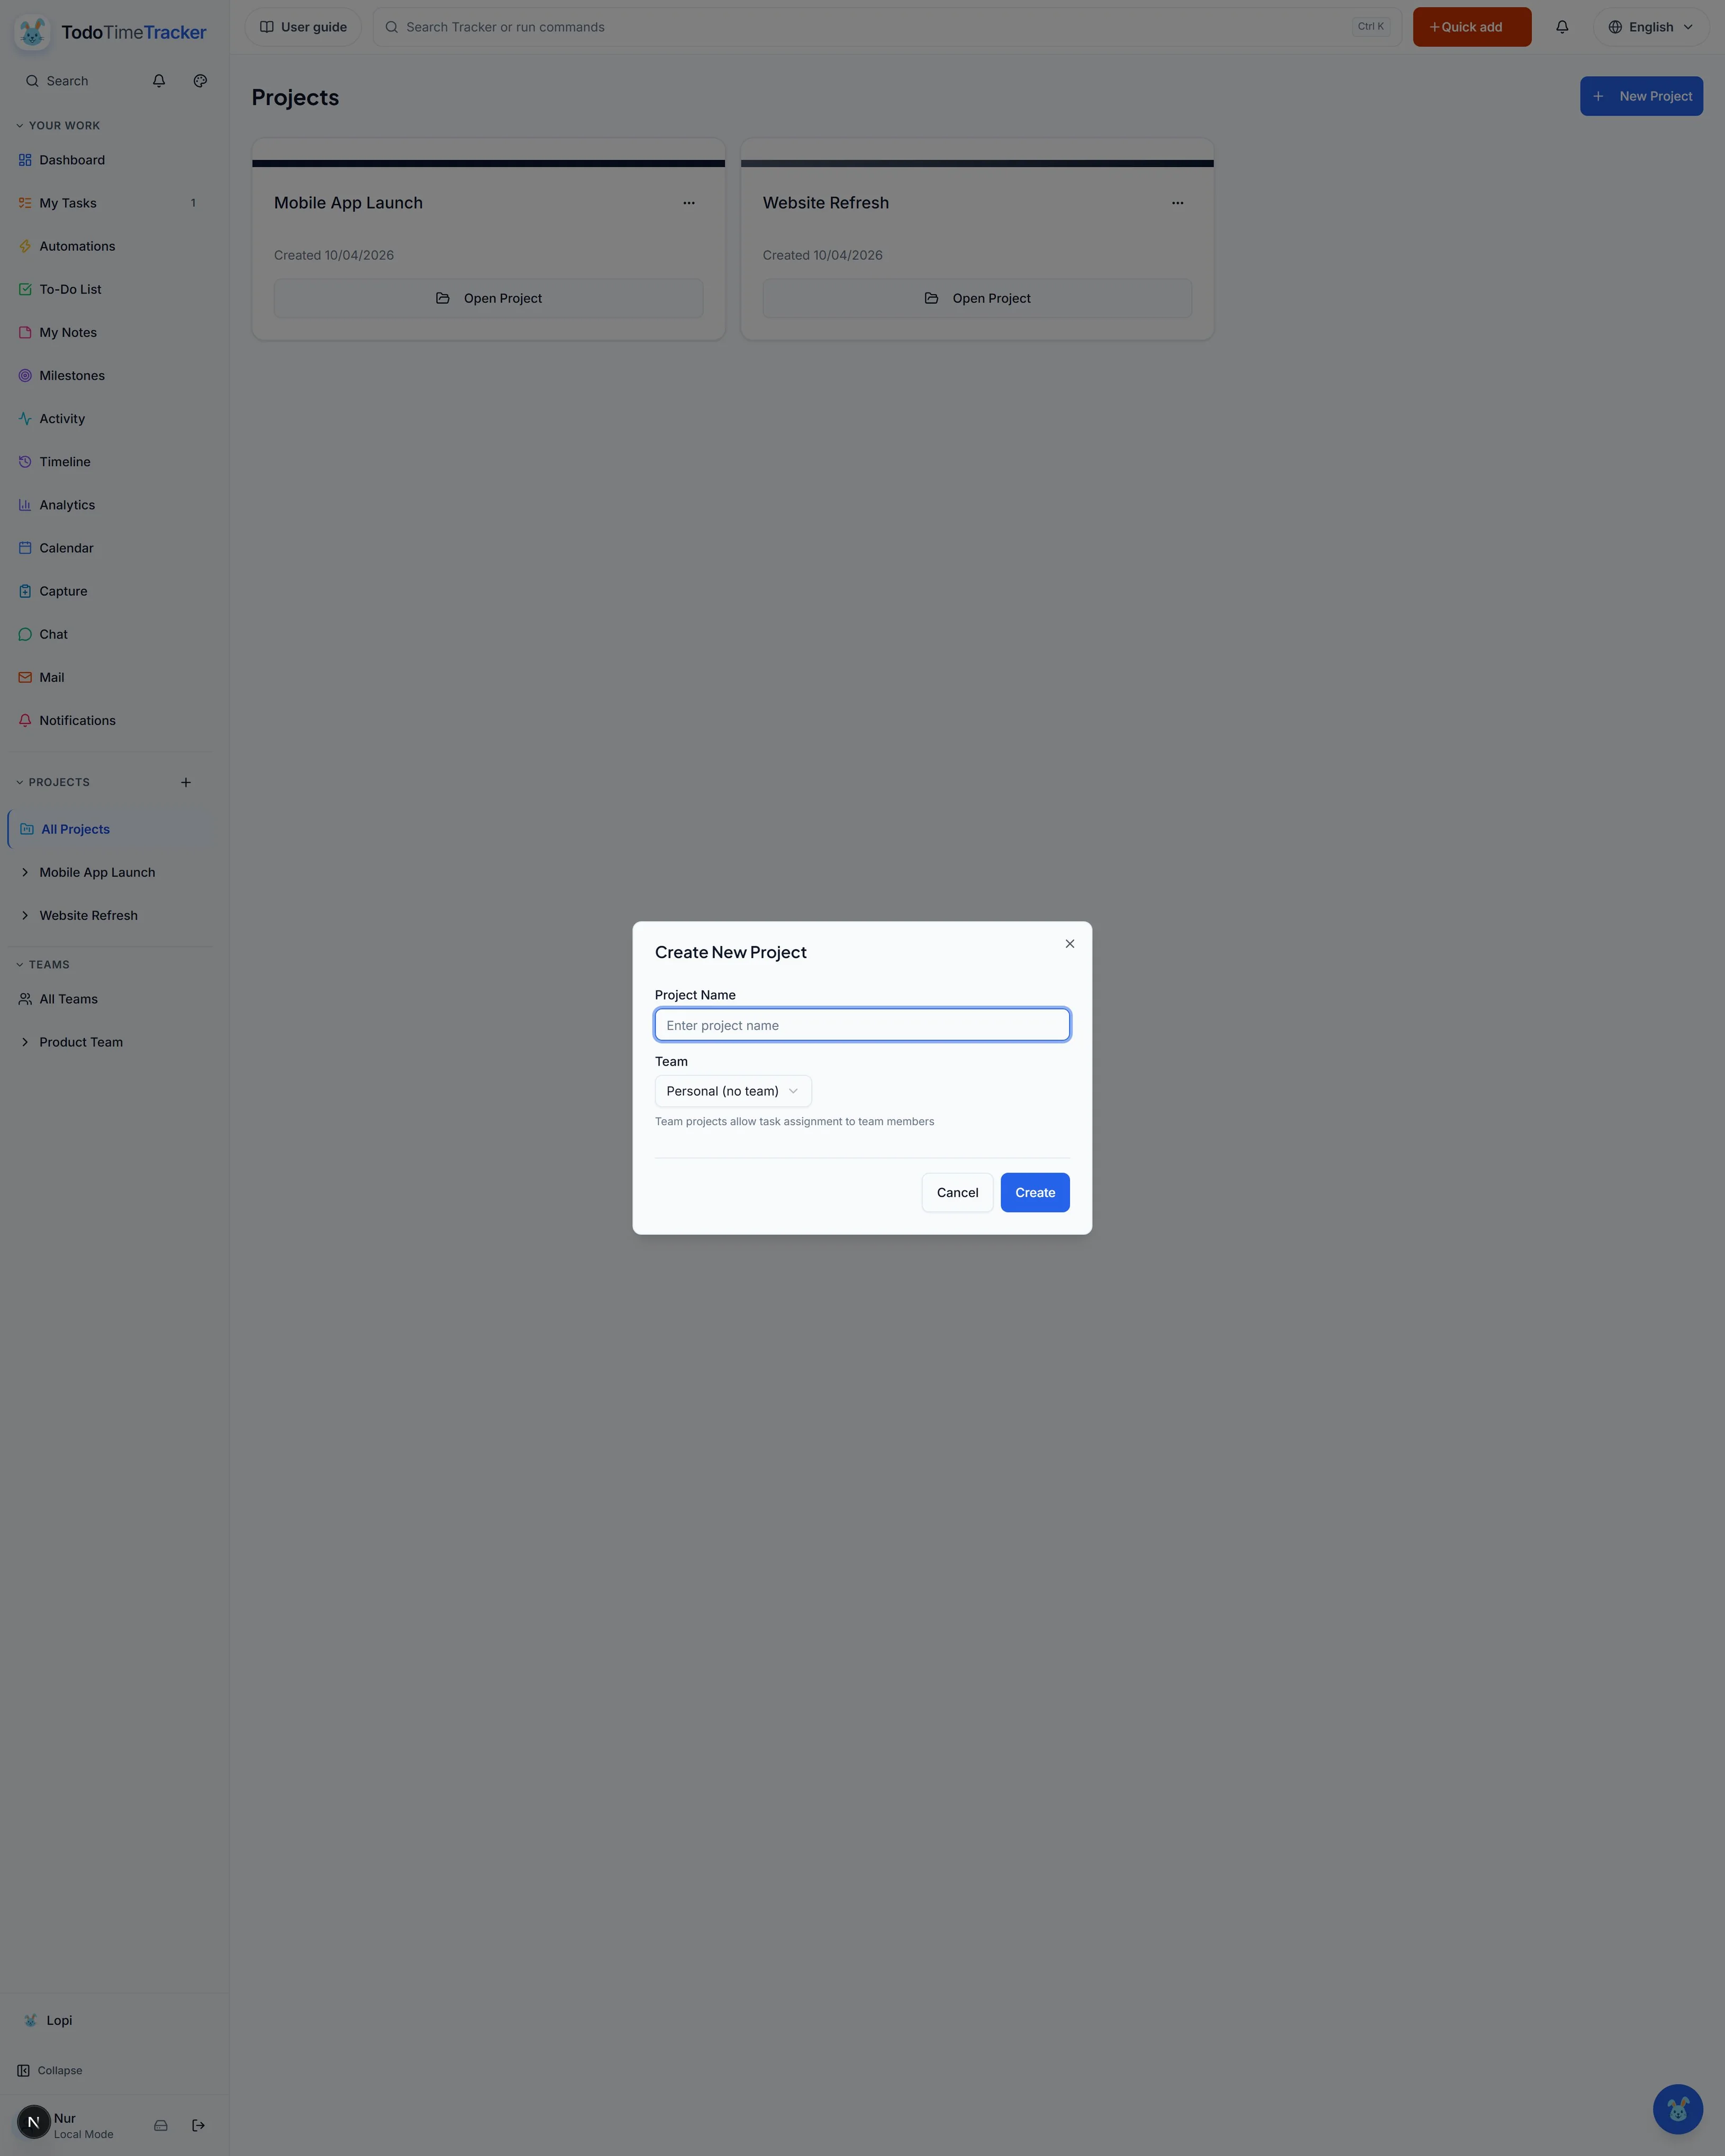Click the Analytics chart icon
This screenshot has width=1725, height=2156.
[x=25, y=504]
